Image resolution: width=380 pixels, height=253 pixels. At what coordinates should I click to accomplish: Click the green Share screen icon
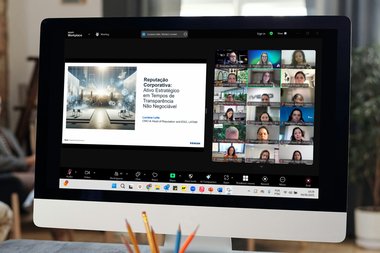[x=172, y=176]
